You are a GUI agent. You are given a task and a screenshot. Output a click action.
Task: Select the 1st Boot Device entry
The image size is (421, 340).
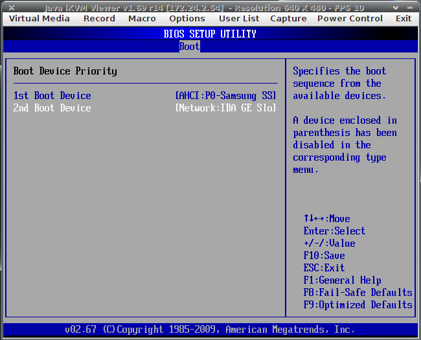pos(52,96)
